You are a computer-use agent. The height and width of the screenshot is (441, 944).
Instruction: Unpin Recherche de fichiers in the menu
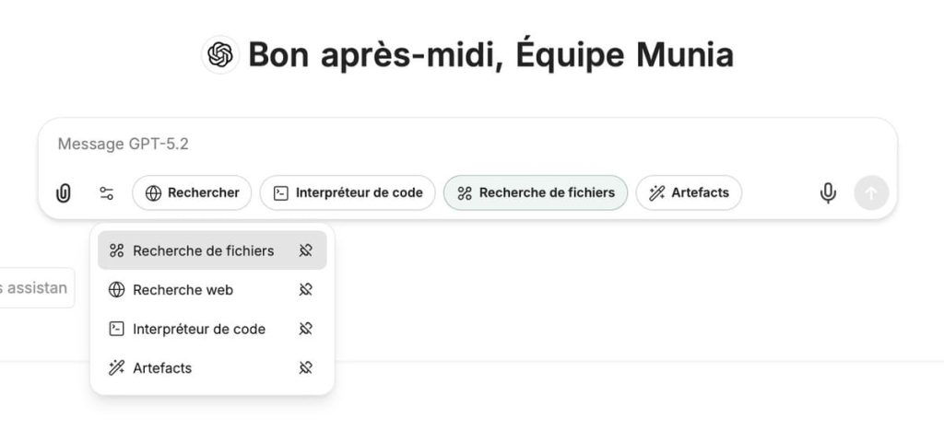[x=306, y=250]
